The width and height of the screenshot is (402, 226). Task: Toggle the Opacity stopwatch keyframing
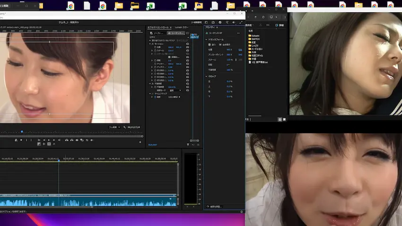pyautogui.click(x=155, y=87)
